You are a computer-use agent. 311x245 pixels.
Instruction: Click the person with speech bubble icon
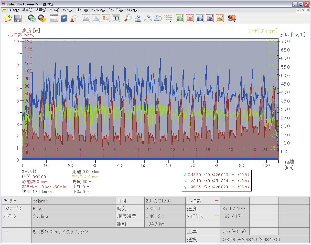tap(74, 18)
